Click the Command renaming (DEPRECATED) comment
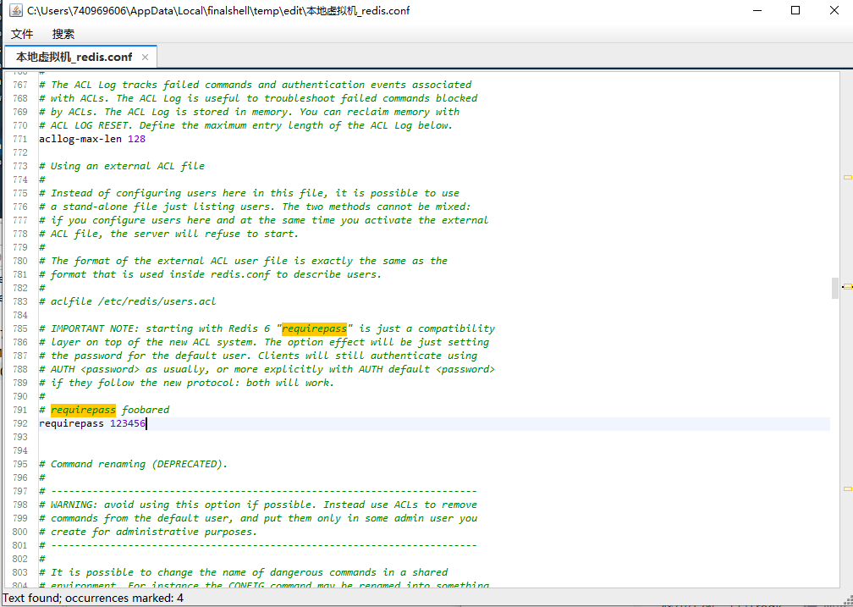 point(139,464)
